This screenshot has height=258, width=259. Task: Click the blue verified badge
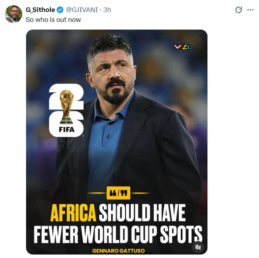coord(60,10)
